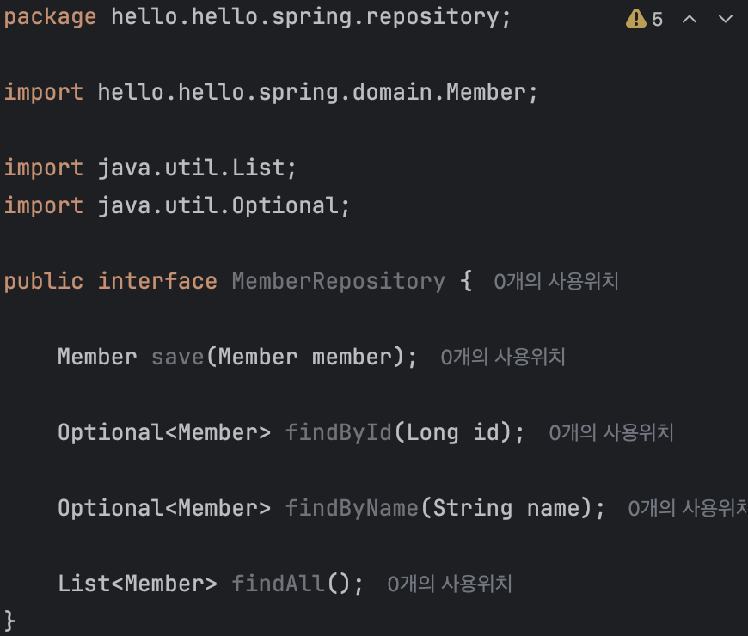
Task: Click the yellow warning inspection icon
Action: [635, 19]
